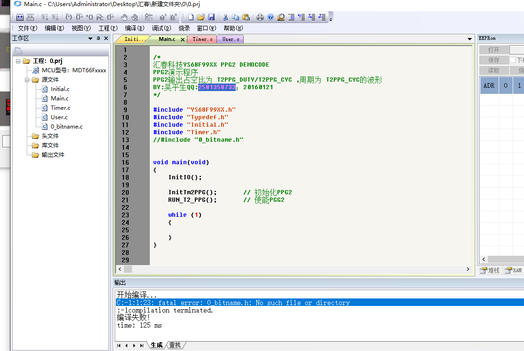Click the open hand breakpoint toggle icon
Viewport: 524px width, 351px height.
tap(124, 17)
